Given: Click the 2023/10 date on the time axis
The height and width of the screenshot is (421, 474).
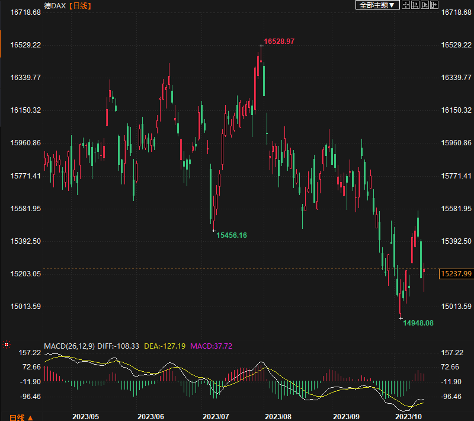Looking at the screenshot, I should click(409, 417).
